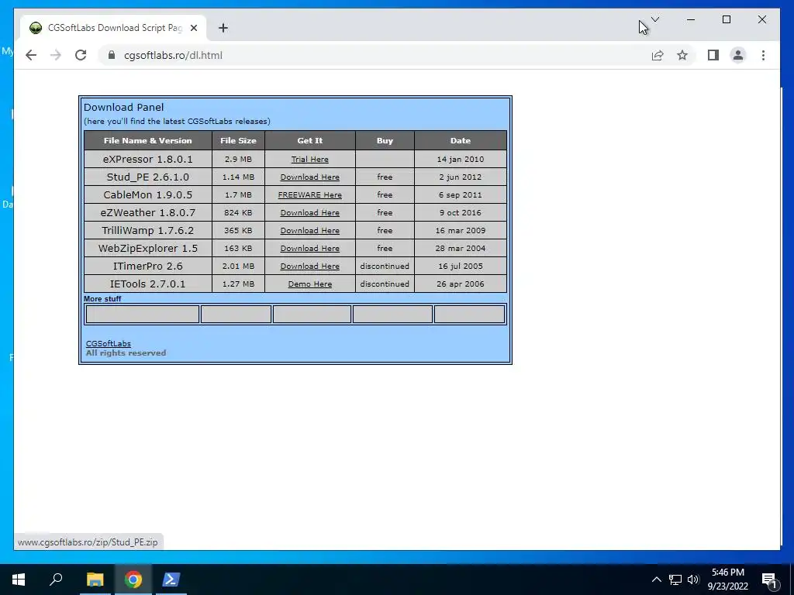
Task: Click the WebZipExplorer 1.5 name cell
Action: point(148,248)
